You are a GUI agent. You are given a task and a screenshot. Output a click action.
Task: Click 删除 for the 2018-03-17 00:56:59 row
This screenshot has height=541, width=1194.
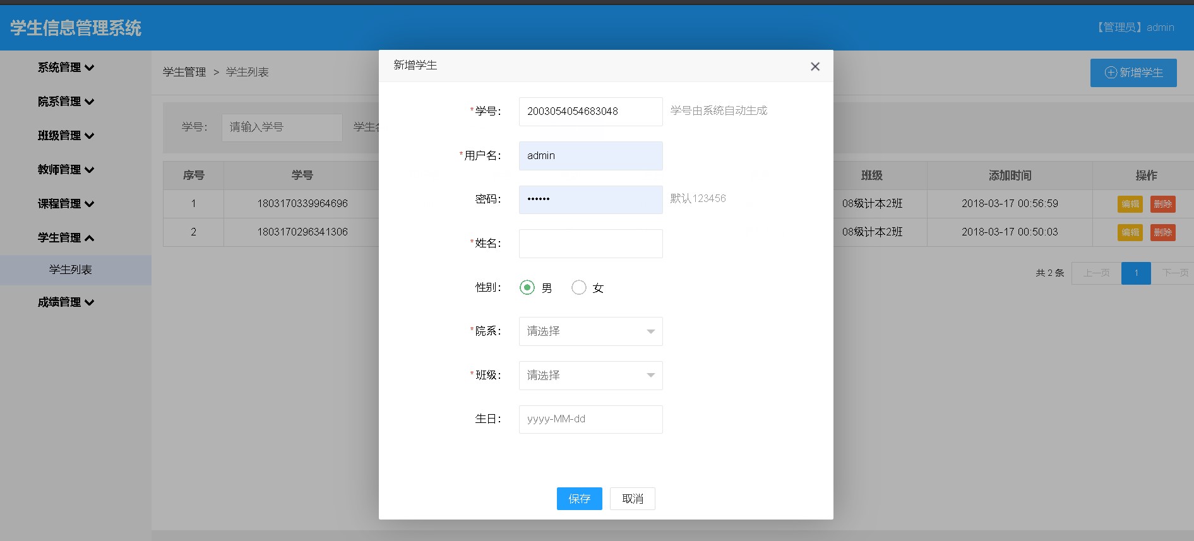[1162, 204]
